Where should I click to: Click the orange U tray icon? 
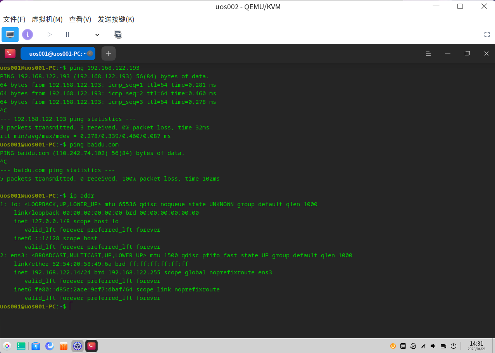(x=393, y=346)
